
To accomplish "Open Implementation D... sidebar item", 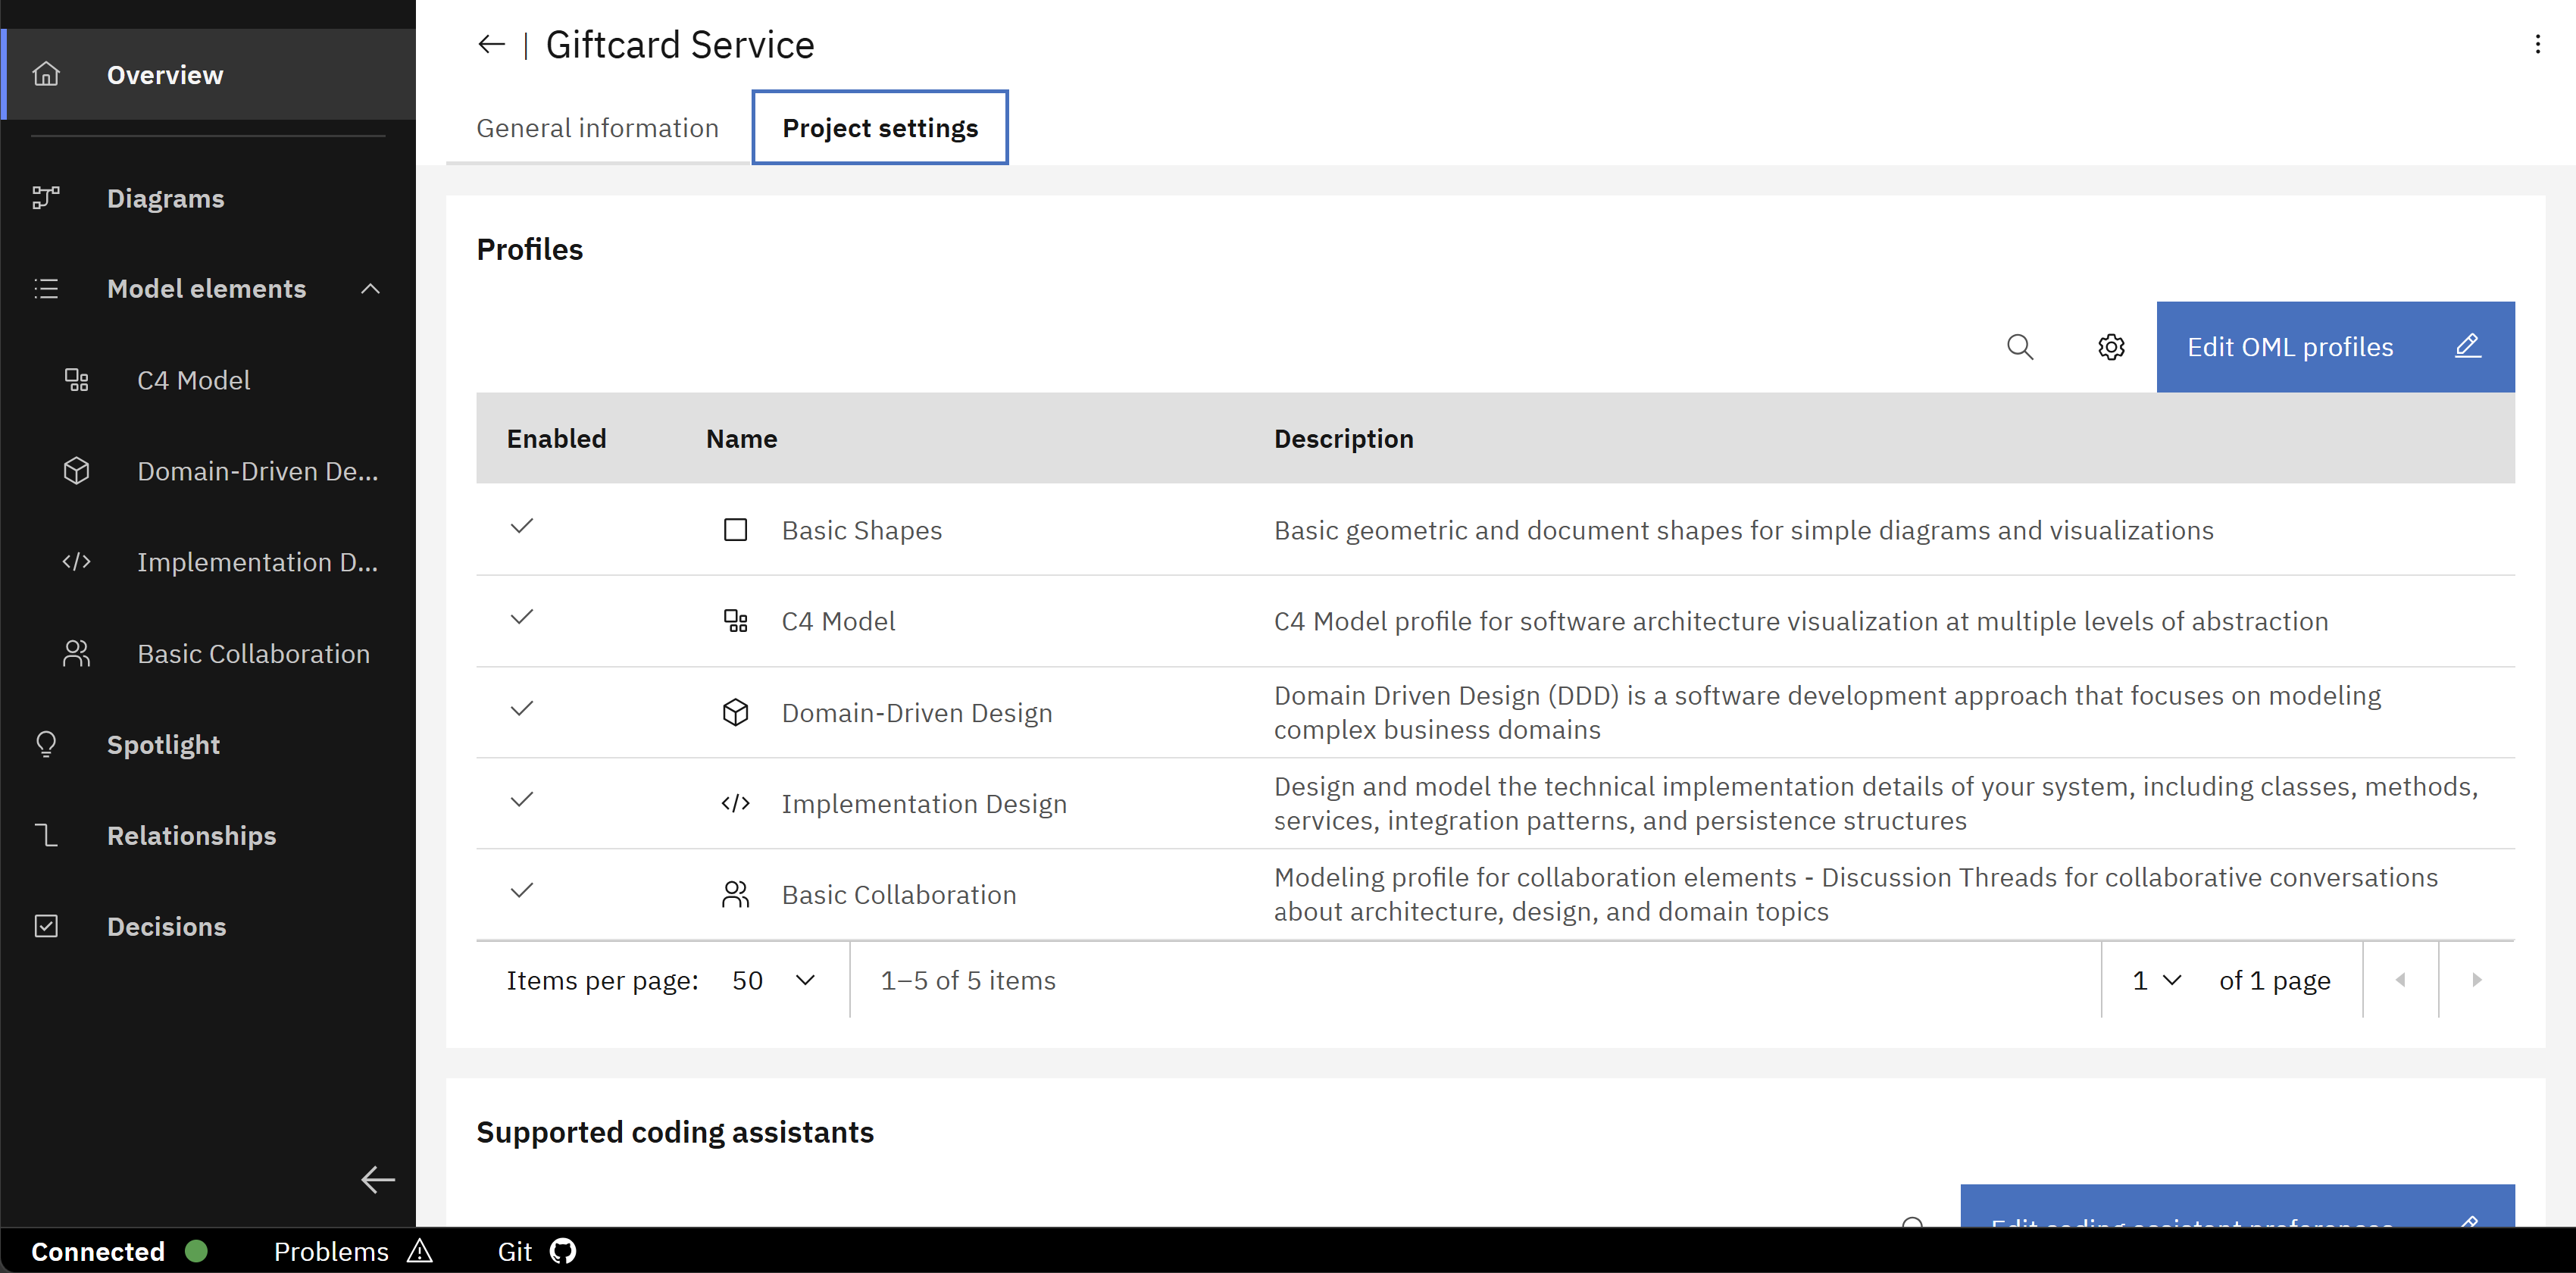I will click(x=209, y=562).
